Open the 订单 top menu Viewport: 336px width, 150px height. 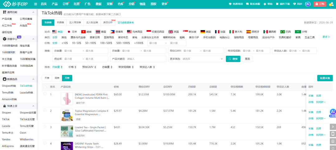click(66, 4)
